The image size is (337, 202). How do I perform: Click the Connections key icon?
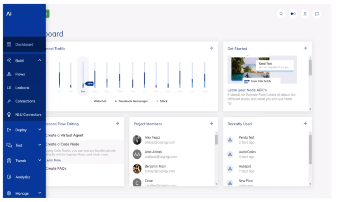[9, 101]
